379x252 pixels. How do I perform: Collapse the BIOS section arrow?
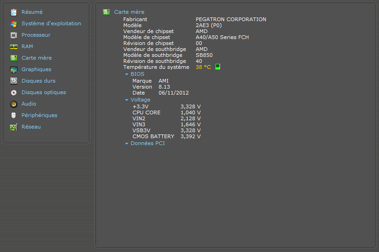[x=126, y=74]
